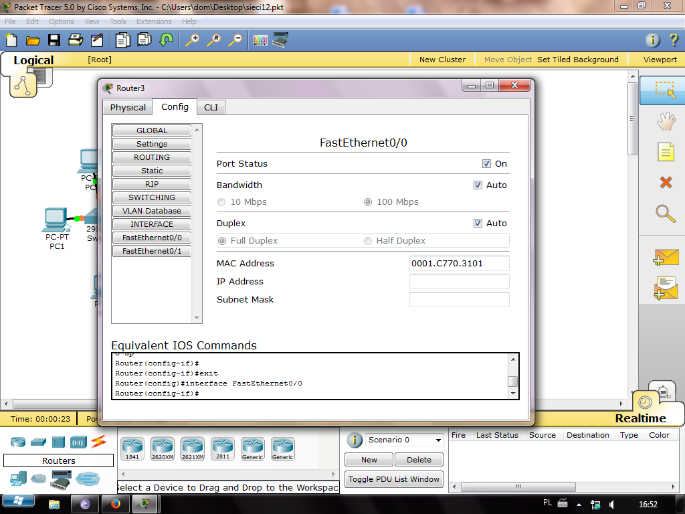The height and width of the screenshot is (514, 685).
Task: Click the green Undo arrow icon
Action: click(x=166, y=39)
